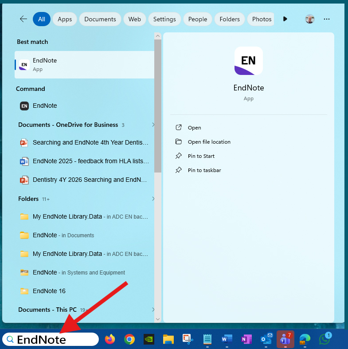Switch to the Documents filter
This screenshot has width=348, height=349.
point(100,19)
